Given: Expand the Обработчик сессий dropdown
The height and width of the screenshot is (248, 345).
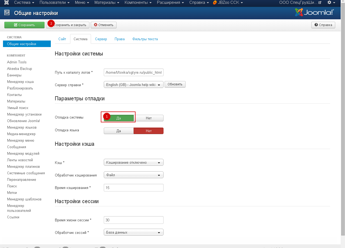Looking at the screenshot, I should [133, 232].
